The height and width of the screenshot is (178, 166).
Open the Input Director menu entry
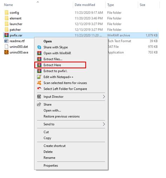coord(71,97)
